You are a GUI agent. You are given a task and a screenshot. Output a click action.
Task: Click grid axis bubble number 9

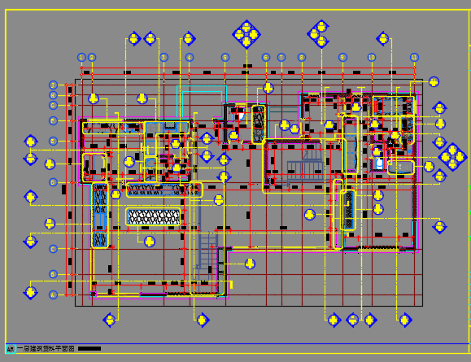[342, 58]
